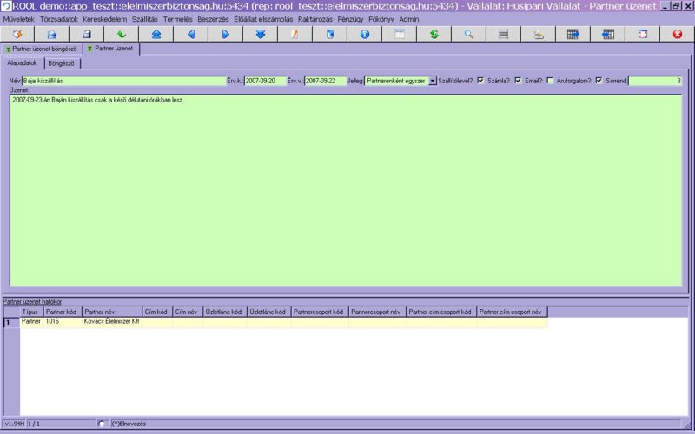Click the red X close toolbar icon
The width and height of the screenshot is (695, 434).
(x=678, y=35)
